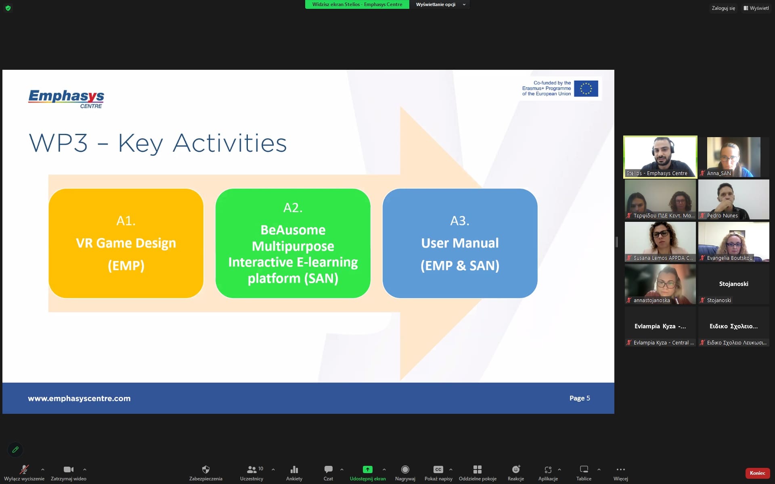
Task: Expand video options arrow beside camera
Action: 85,469
